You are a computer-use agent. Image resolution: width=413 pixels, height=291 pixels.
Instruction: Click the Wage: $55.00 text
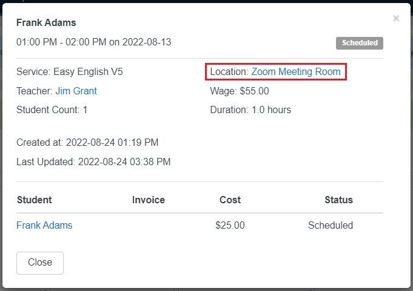click(x=240, y=91)
